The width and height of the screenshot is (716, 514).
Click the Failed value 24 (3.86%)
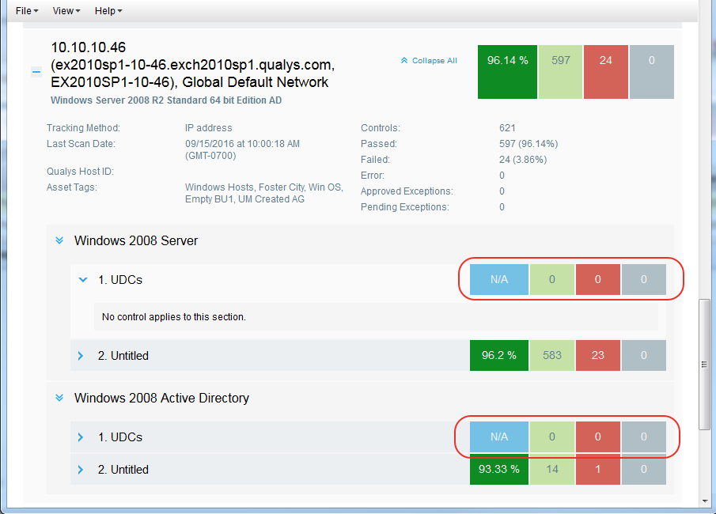coord(523,160)
